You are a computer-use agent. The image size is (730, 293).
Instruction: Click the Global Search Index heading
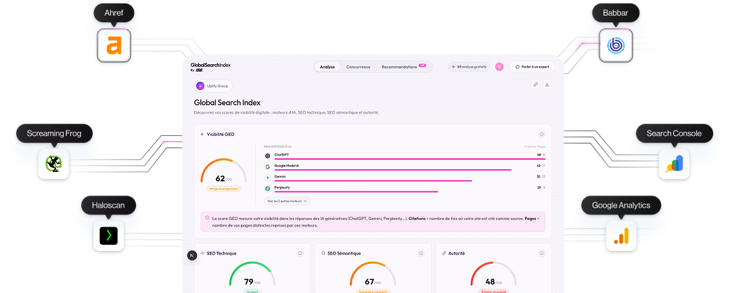[227, 102]
